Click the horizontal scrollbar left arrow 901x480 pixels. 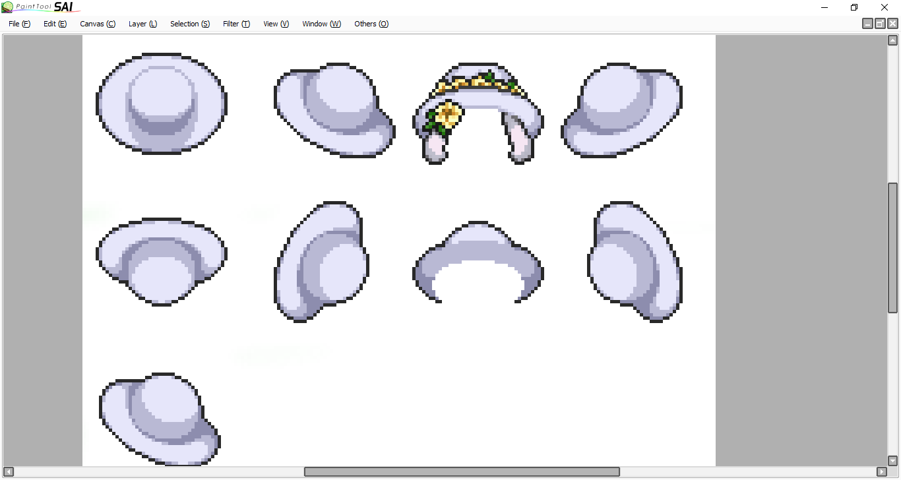tap(8, 471)
